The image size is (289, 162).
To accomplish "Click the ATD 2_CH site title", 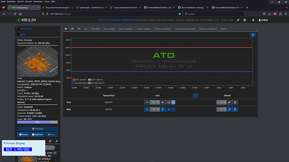I will 27,20.
